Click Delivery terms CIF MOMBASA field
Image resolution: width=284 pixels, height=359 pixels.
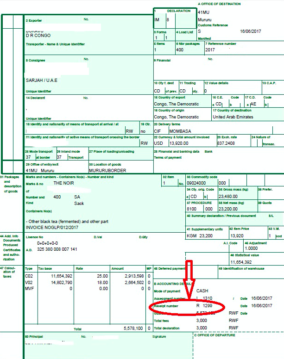pos(173,131)
